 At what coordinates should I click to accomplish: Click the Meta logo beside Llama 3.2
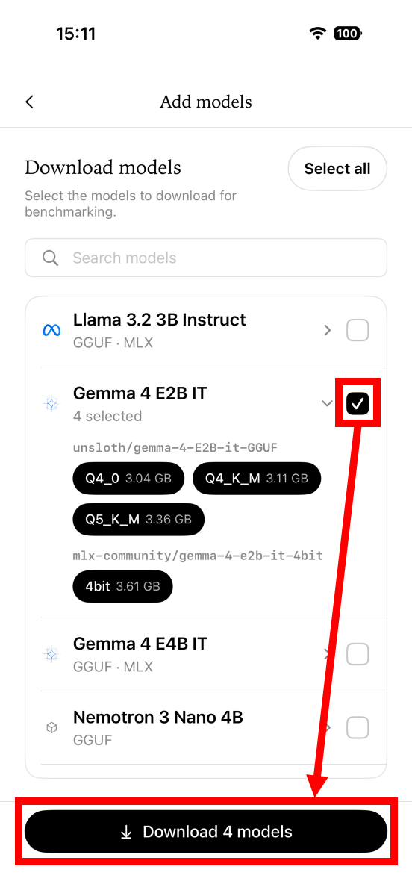[51, 331]
